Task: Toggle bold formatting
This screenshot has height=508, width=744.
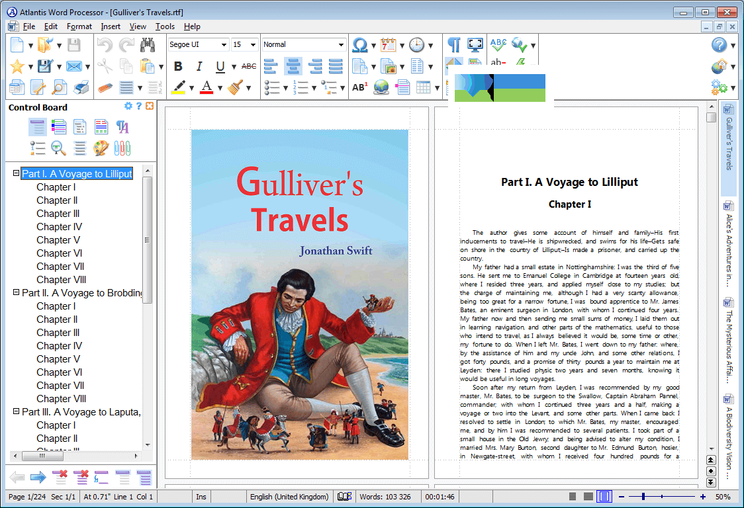Action: (x=179, y=66)
